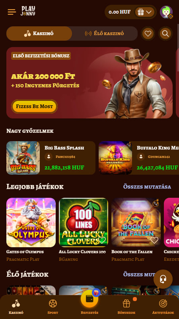Open Aktivitások in bottom navigation
This screenshot has width=179, height=319.
[x=163, y=307]
